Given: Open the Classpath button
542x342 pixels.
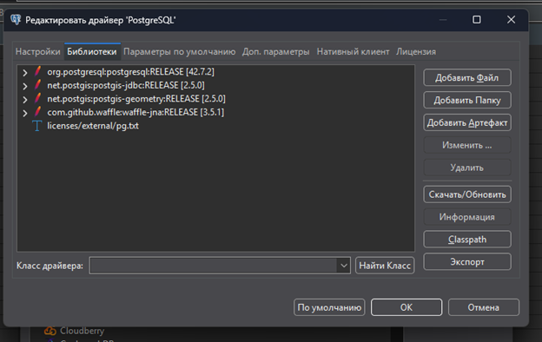Looking at the screenshot, I should [x=467, y=240].
